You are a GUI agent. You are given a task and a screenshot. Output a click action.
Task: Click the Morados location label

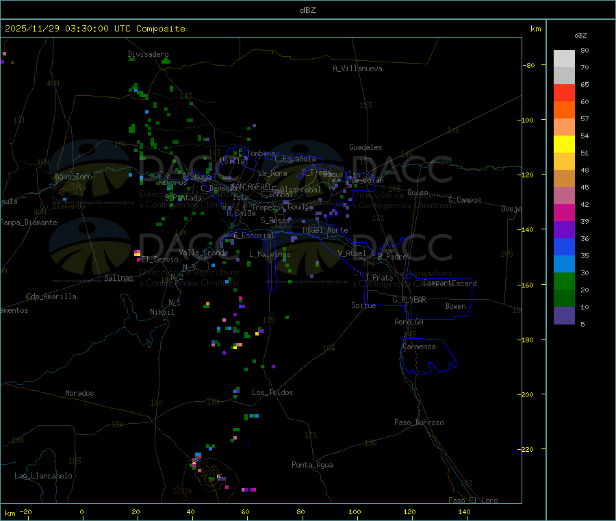79,393
